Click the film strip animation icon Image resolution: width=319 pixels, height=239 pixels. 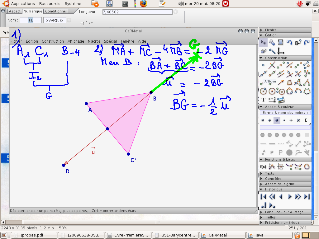281,42
